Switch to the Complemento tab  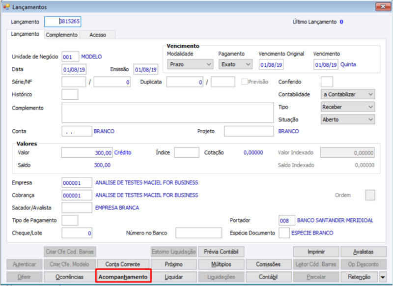(x=62, y=35)
